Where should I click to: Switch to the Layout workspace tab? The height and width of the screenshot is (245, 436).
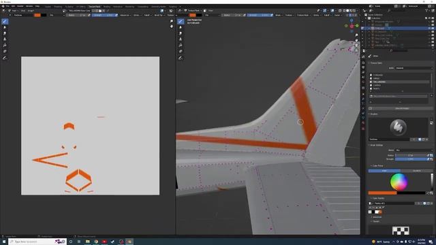48,6
